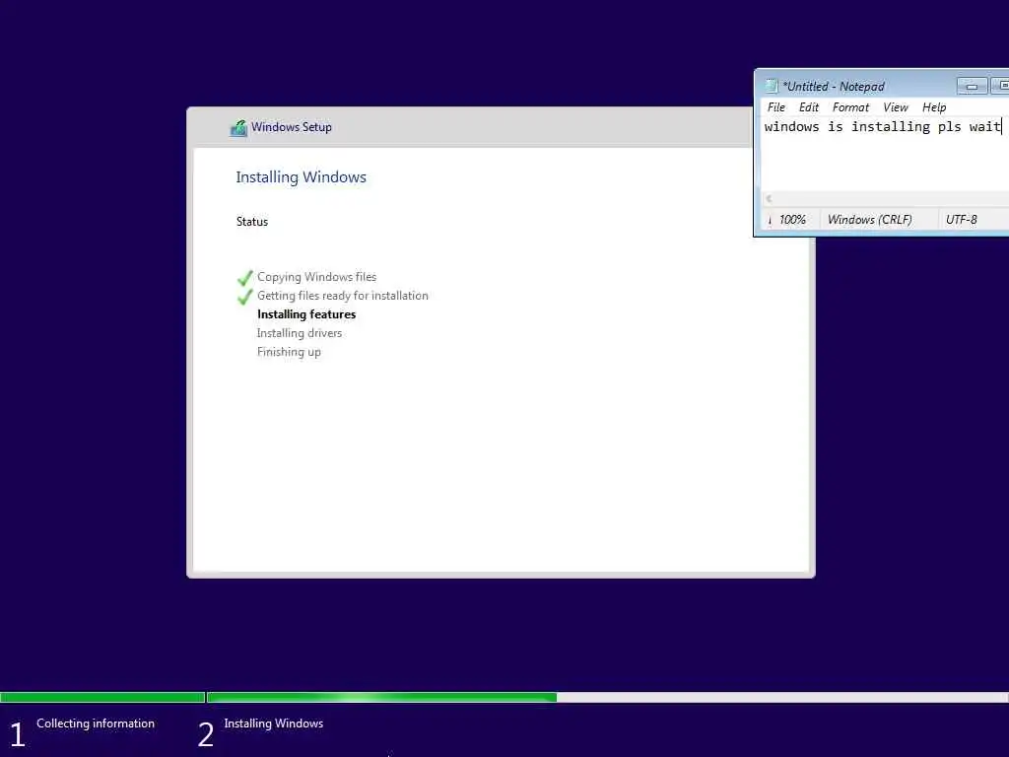This screenshot has height=757, width=1009.
Task: Minimize the Notepad window
Action: [972, 86]
